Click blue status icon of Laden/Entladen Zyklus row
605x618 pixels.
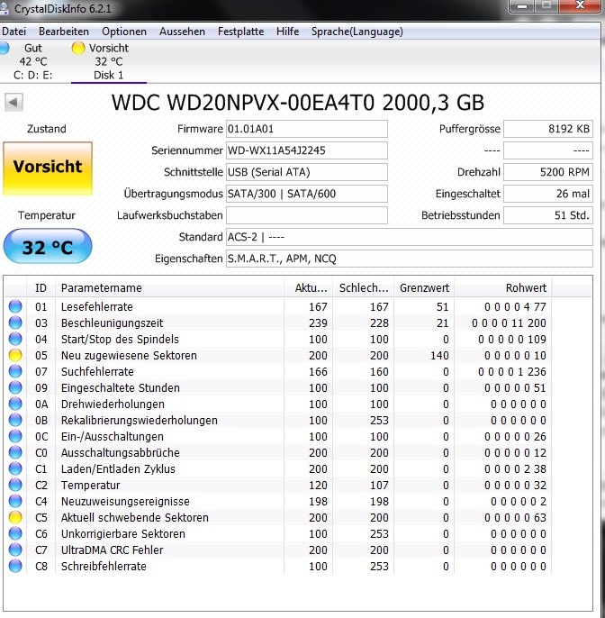[15, 468]
